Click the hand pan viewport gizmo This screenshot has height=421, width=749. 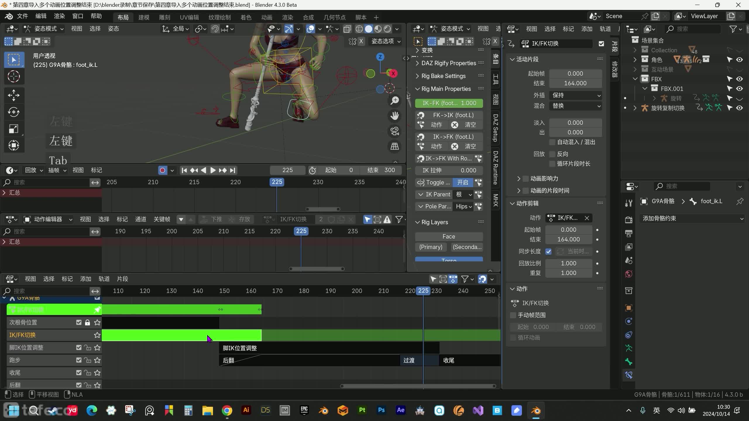point(395,116)
